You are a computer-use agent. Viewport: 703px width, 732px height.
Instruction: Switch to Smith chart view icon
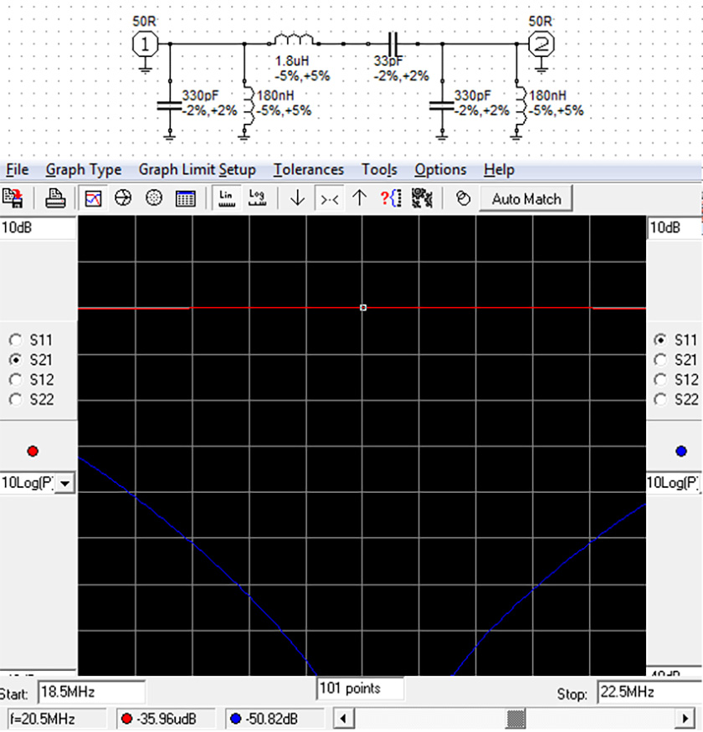point(123,198)
